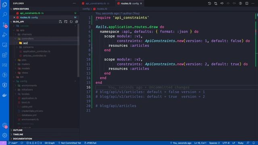Open Git Graph from the status bar
The image size is (258, 145).
tap(50, 143)
